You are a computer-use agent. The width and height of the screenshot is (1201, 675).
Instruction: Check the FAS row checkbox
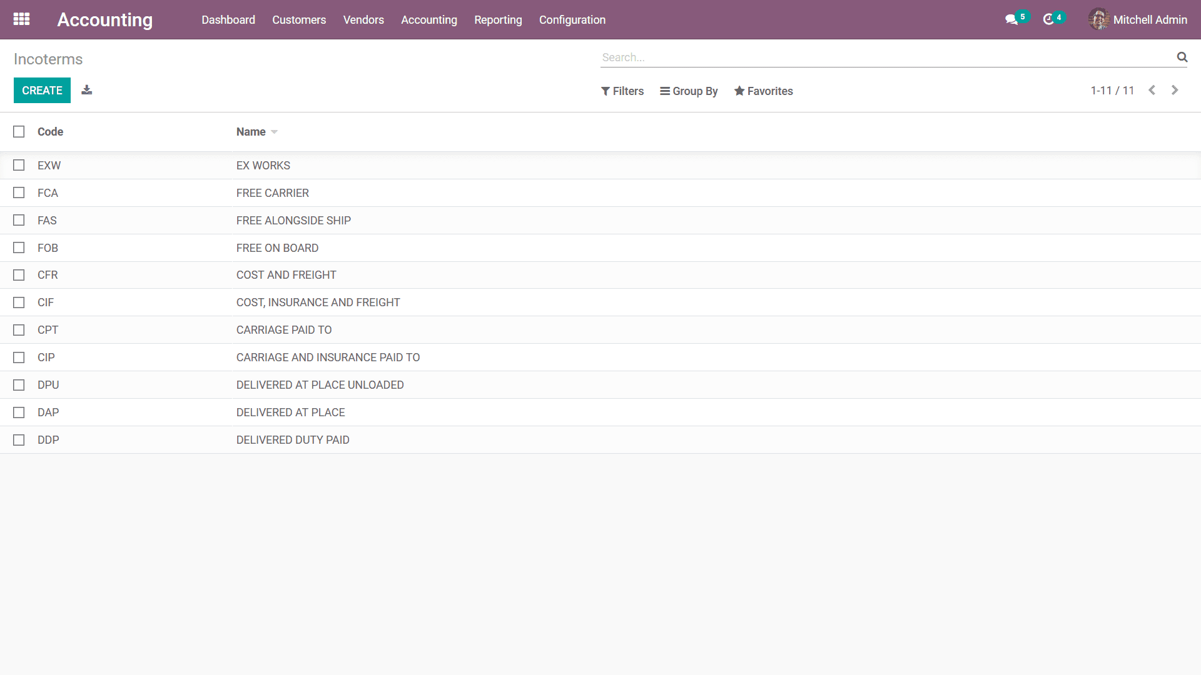point(19,220)
